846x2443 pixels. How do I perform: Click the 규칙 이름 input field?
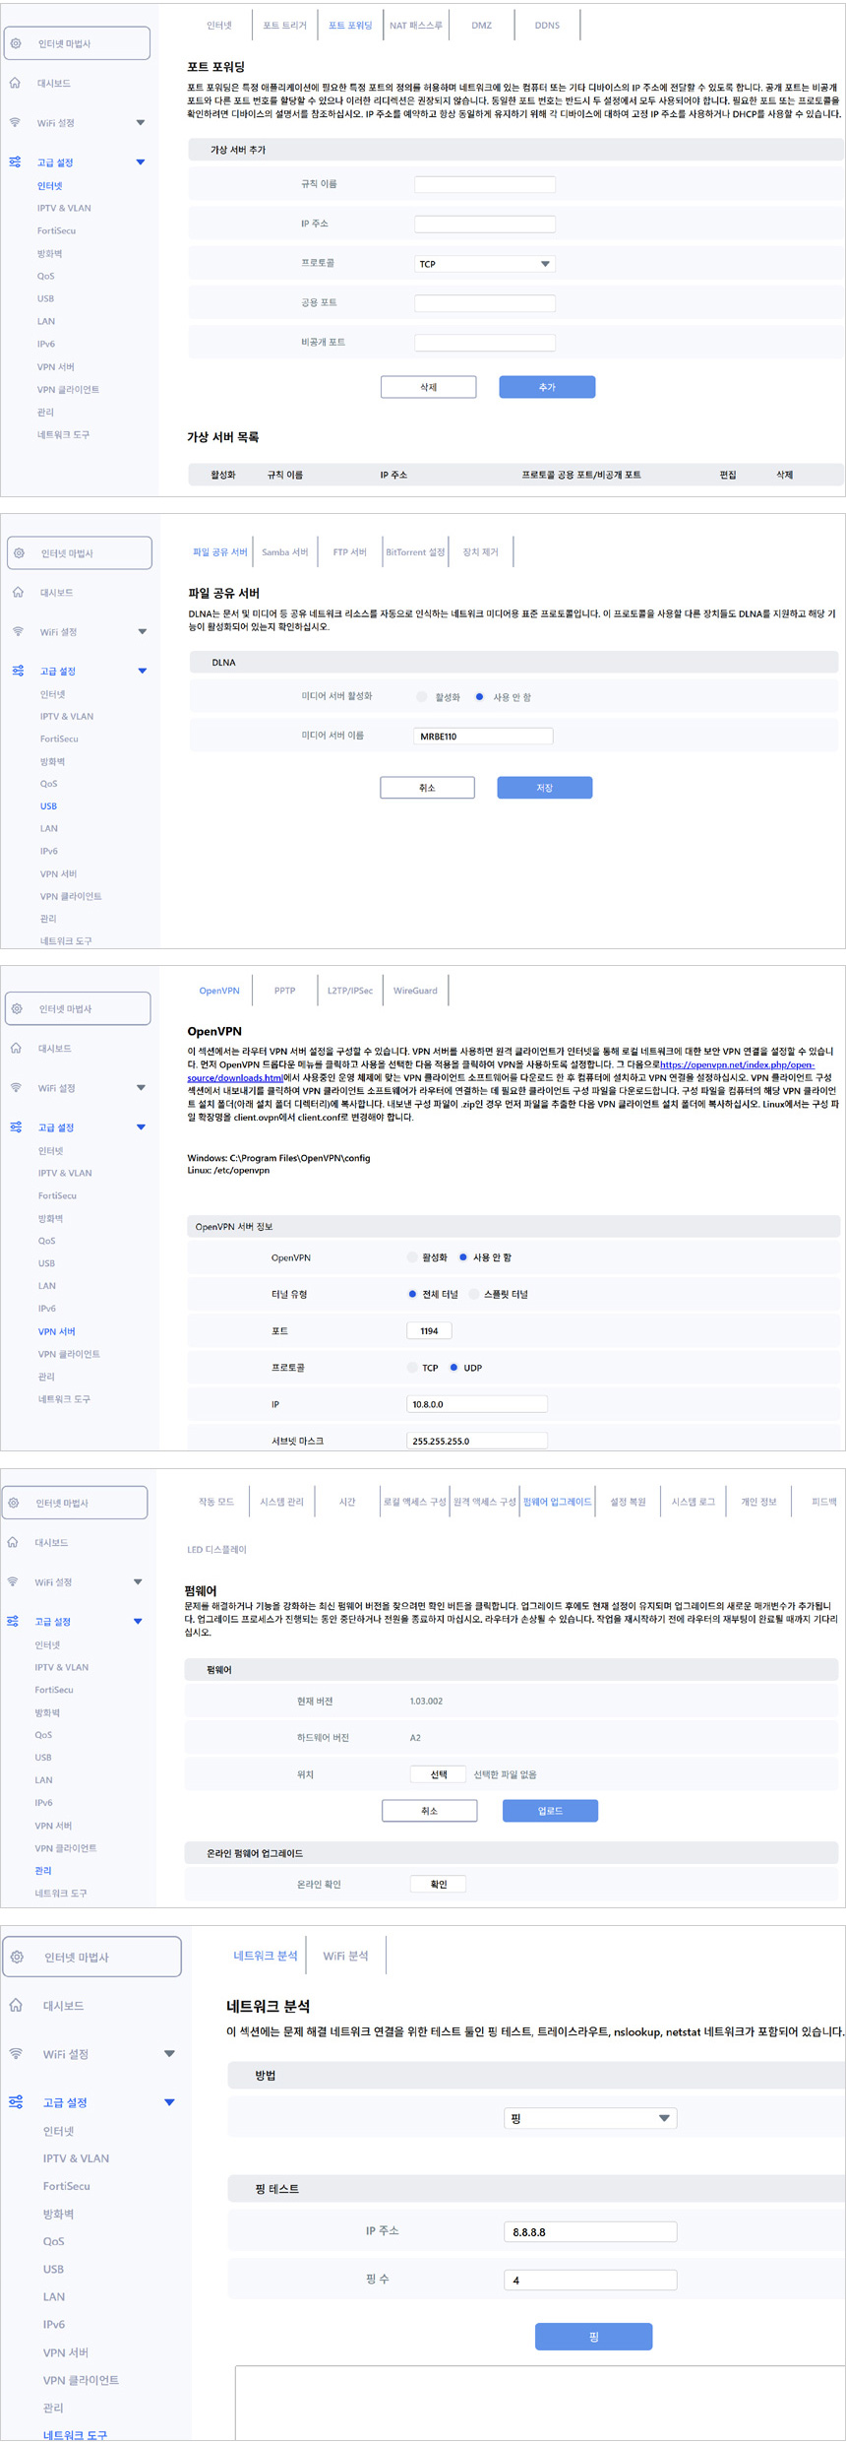click(x=484, y=184)
